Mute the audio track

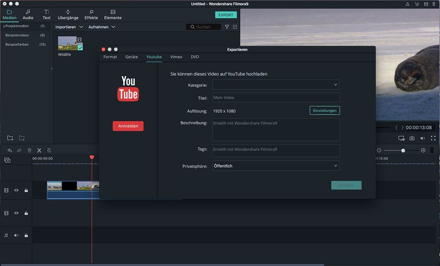16,236
